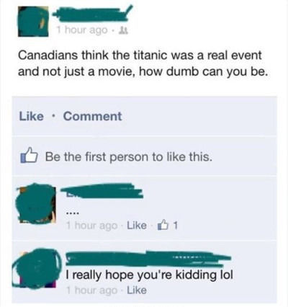This screenshot has height=307, width=288.
Task: View who liked the '....' comment via count 1
Action: (176, 226)
